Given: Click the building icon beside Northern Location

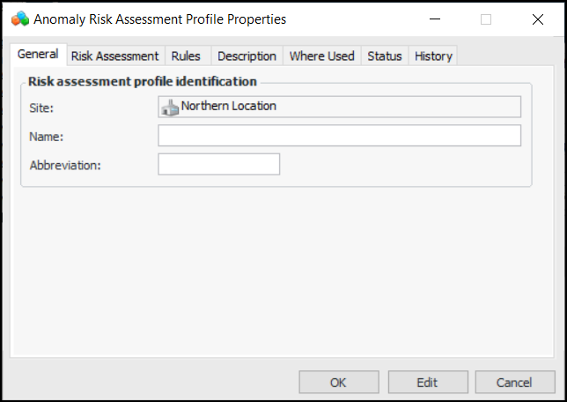Looking at the screenshot, I should point(170,107).
